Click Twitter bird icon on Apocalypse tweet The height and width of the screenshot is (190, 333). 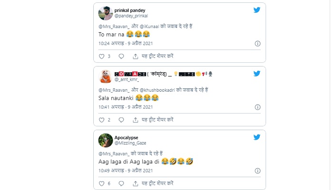(257, 137)
